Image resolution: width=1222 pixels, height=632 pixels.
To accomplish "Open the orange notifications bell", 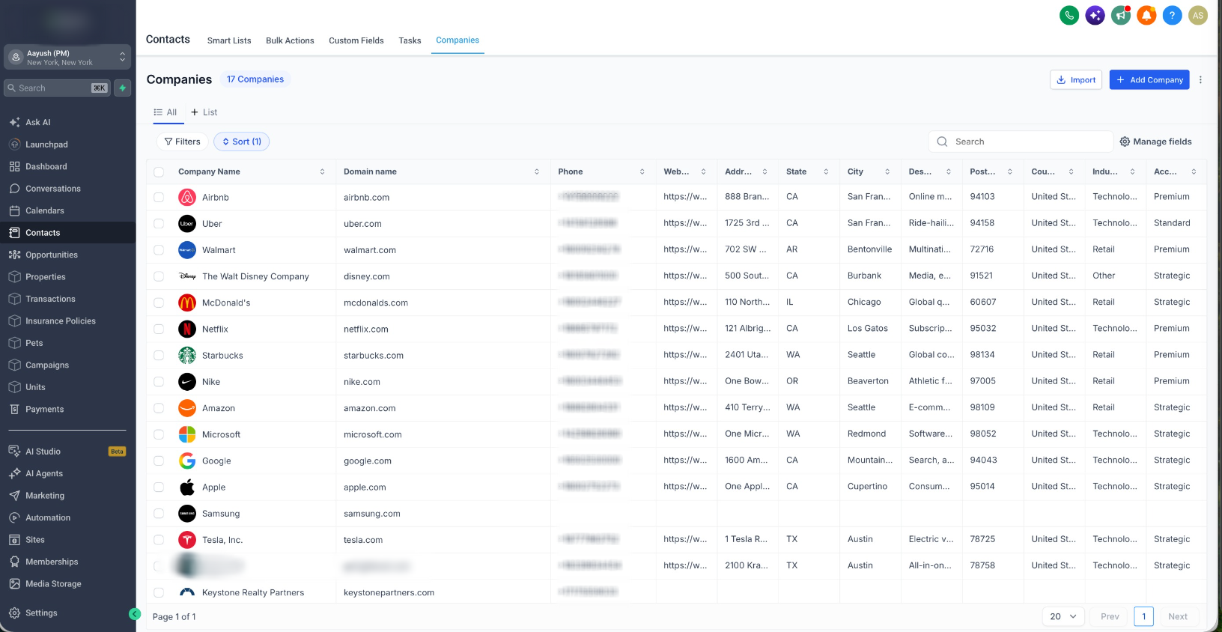I will point(1146,15).
